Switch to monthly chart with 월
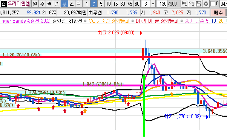 [x=49, y=4]
